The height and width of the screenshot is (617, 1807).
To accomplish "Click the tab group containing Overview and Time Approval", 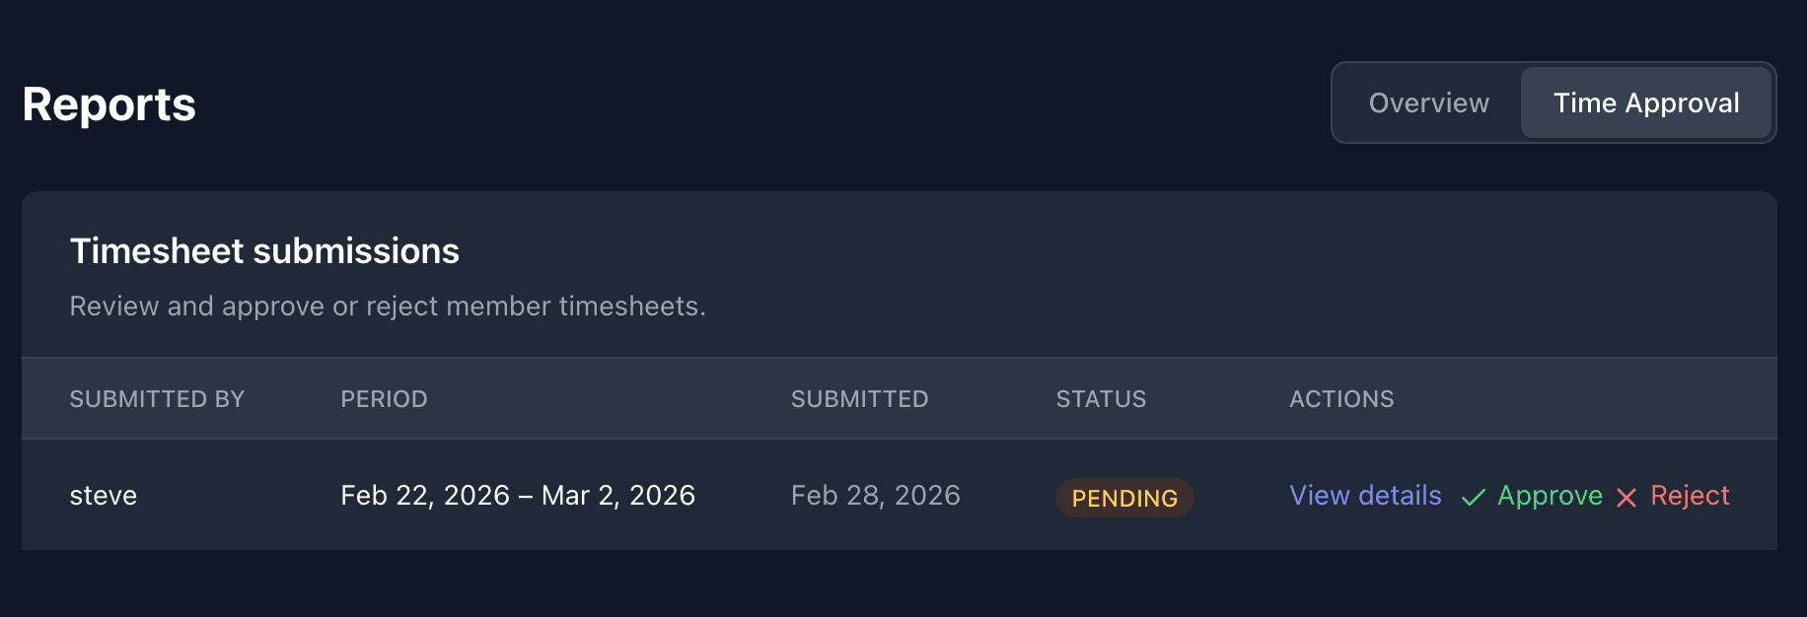I will (x=1552, y=103).
